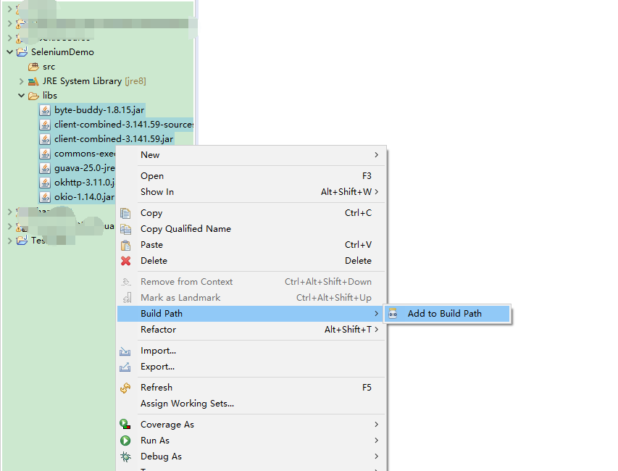Click the src package folder icon
The image size is (618, 471).
pyautogui.click(x=33, y=67)
